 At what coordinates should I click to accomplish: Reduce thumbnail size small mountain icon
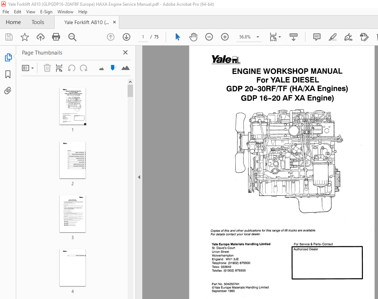101,69
